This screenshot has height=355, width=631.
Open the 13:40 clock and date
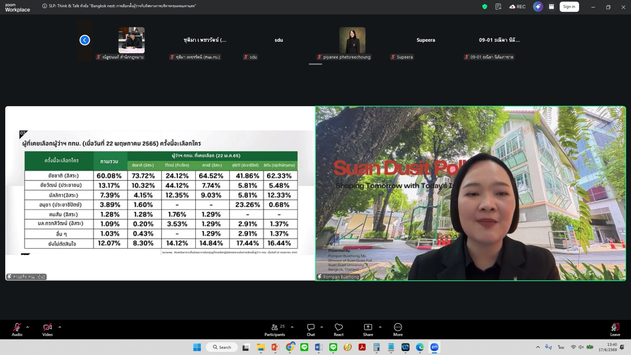[608, 347]
